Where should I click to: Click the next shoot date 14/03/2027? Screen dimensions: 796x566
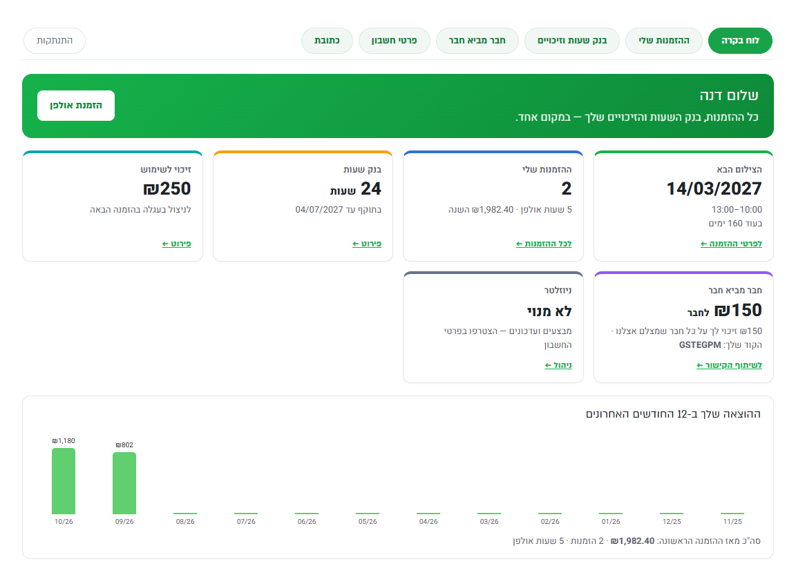714,188
